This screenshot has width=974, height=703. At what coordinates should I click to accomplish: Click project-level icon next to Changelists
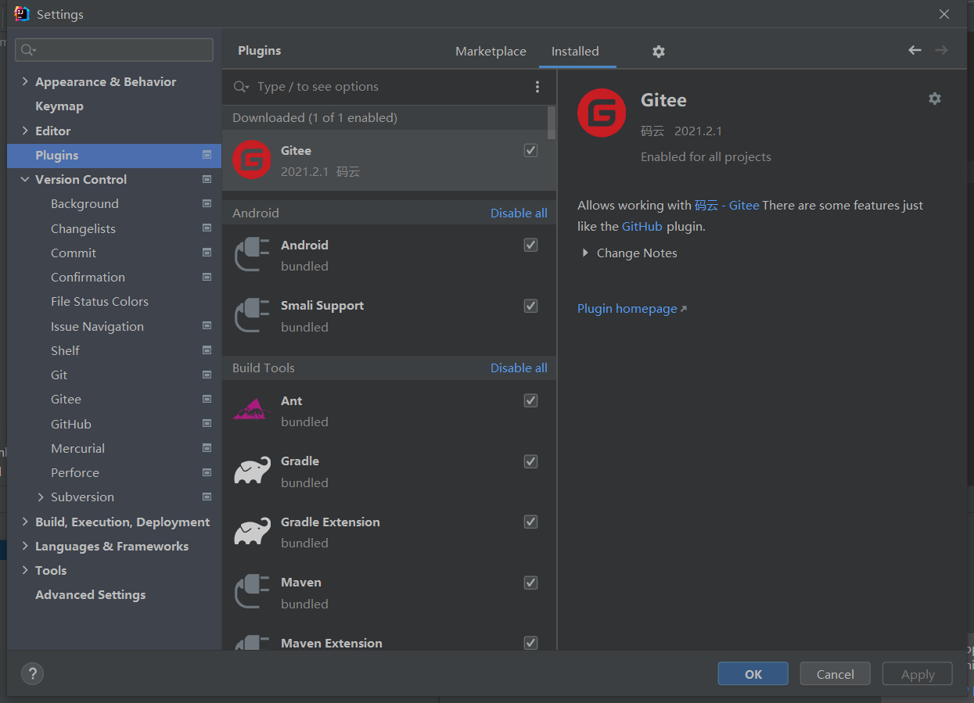tap(207, 228)
